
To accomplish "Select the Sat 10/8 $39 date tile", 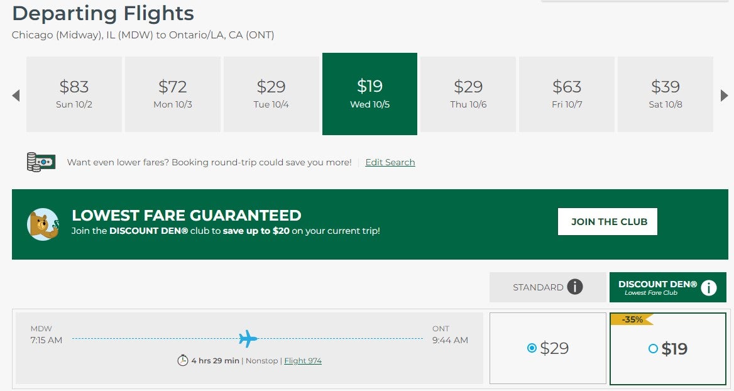I will click(665, 94).
